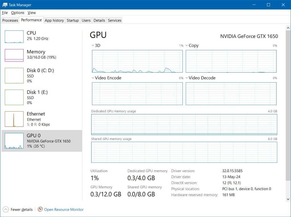Click the Fewer details button
Viewport: 291px width, 217px height.
pyautogui.click(x=18, y=209)
